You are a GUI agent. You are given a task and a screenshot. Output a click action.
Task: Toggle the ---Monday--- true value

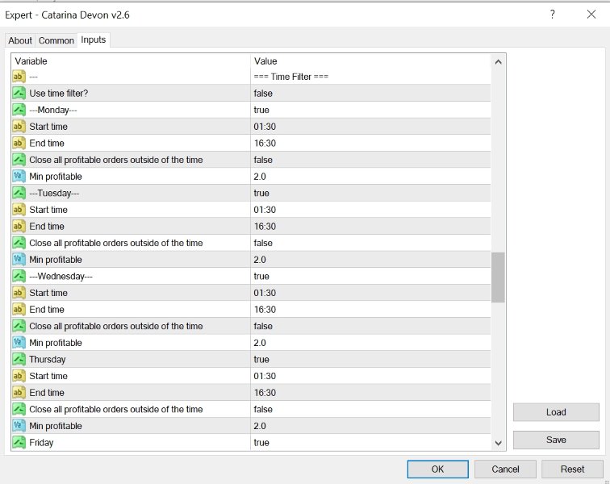point(261,110)
